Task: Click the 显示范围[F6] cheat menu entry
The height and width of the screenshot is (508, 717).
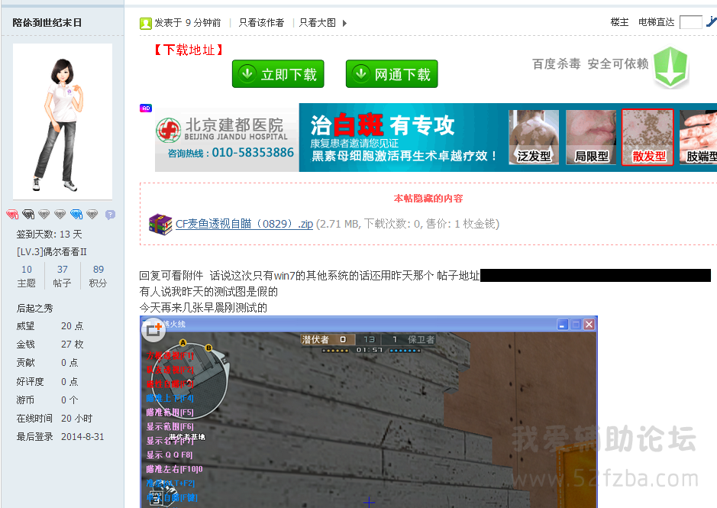Action: (x=170, y=426)
